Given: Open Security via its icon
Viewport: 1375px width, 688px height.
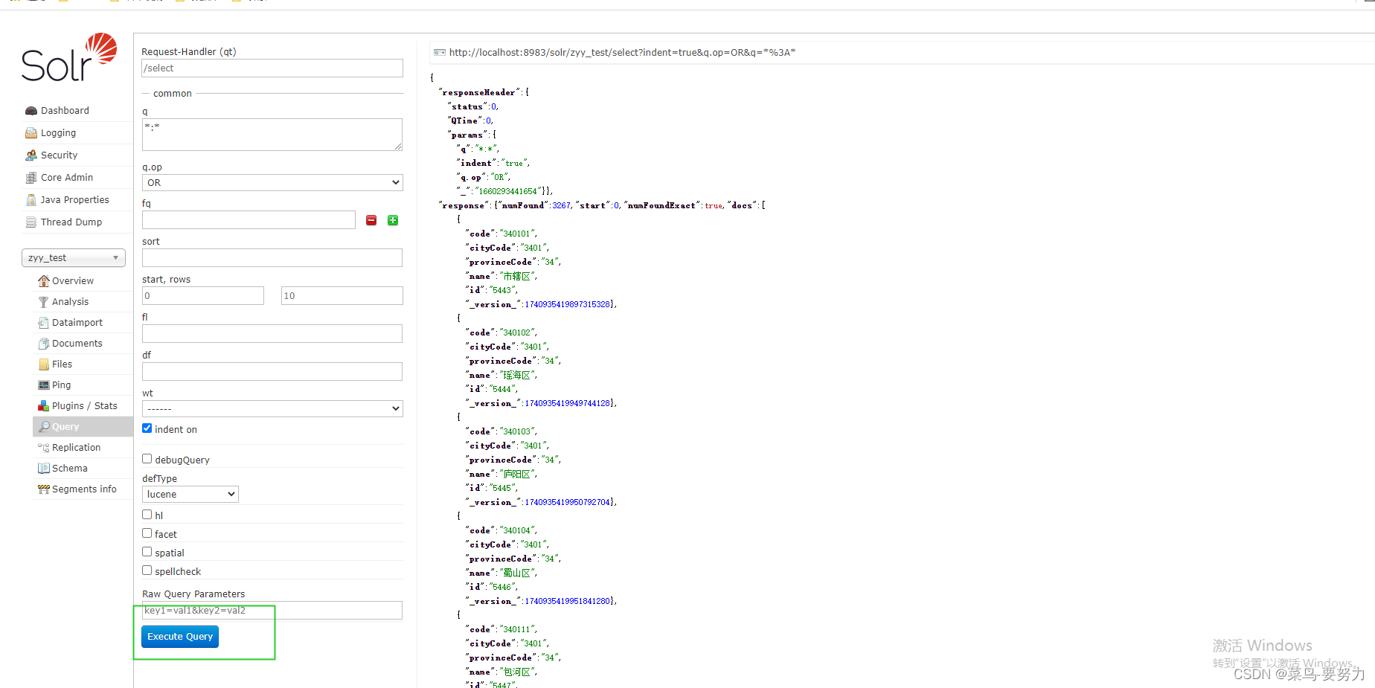Looking at the screenshot, I should [31, 155].
